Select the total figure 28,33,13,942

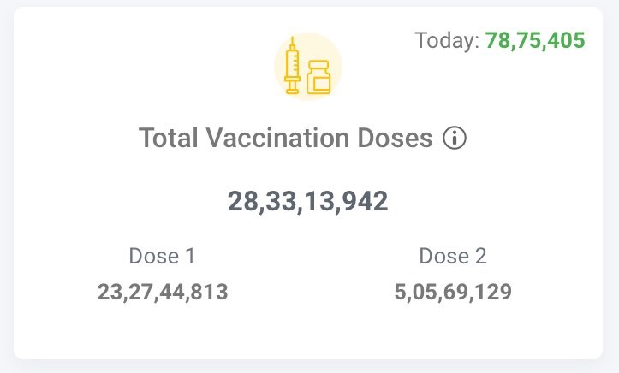(308, 201)
